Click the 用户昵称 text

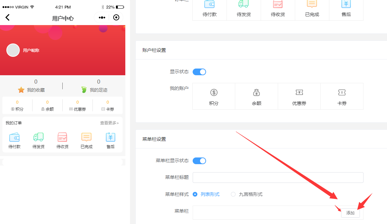point(31,50)
